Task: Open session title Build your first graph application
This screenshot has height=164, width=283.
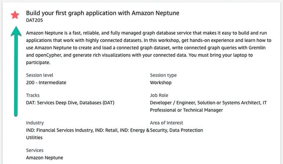Action: pos(102,13)
